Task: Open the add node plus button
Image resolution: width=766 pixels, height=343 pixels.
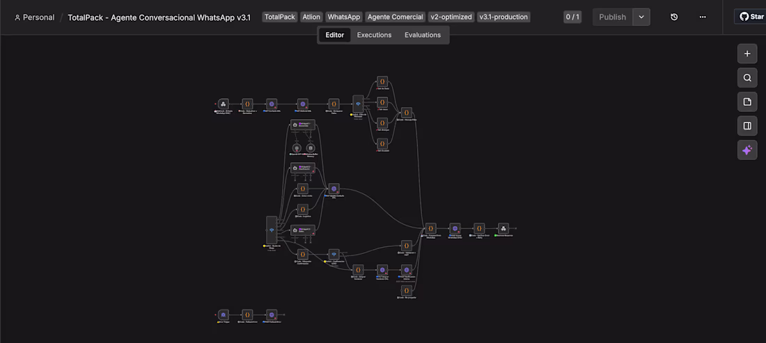Action: 747,54
